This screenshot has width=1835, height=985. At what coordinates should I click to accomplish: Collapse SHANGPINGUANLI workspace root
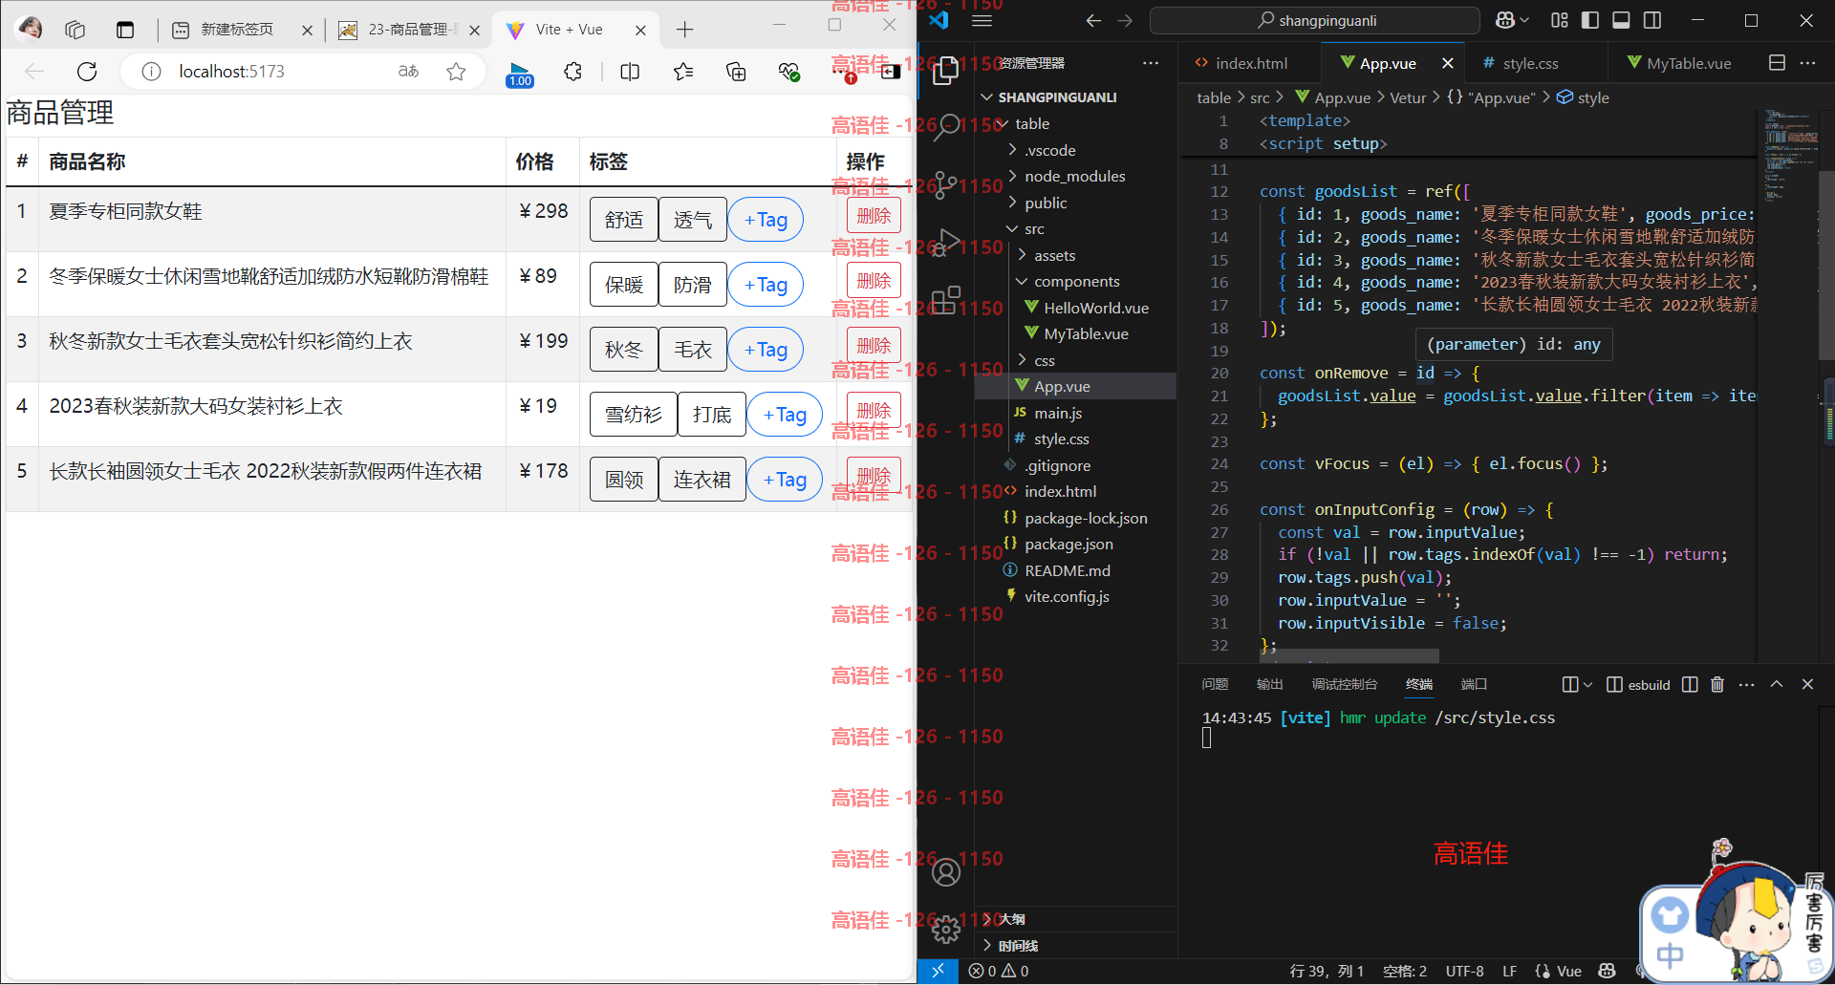coord(1076,97)
